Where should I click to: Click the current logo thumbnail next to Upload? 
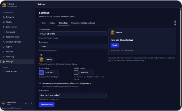click(41, 60)
